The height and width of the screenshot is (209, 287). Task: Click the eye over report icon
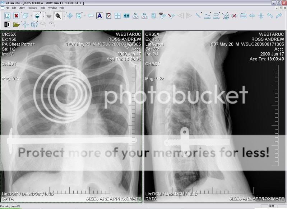pyautogui.click(x=162, y=15)
